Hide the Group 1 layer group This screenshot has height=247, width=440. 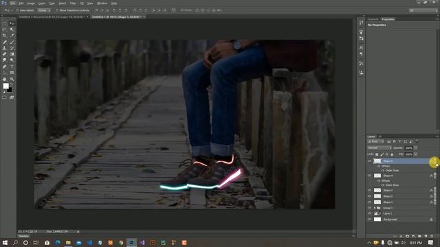(x=369, y=208)
